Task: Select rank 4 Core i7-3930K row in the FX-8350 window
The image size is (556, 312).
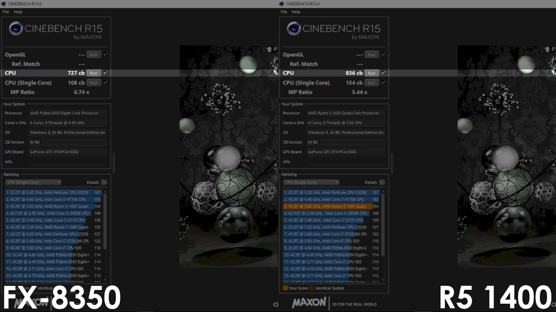Action: tap(53, 213)
